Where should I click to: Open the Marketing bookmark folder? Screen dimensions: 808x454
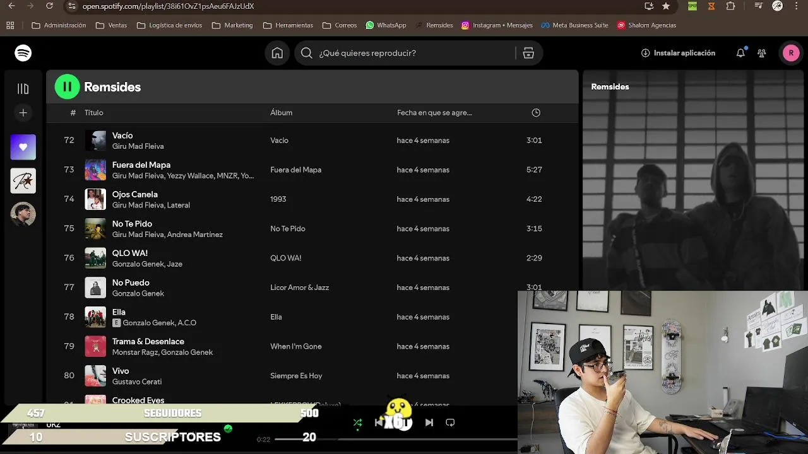[x=232, y=25]
